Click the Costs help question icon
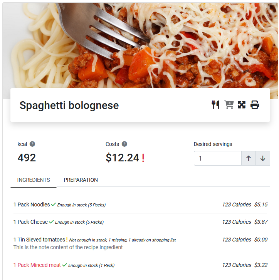This screenshot has width=279, height=280. 124,144
